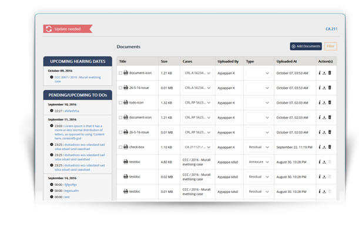
Task: Expand Residual type dropdown in check-box row
Action: [x=259, y=147]
